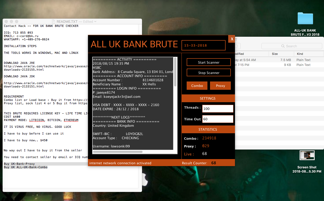Click the 'Country: United Kingdom' log line

(113, 125)
